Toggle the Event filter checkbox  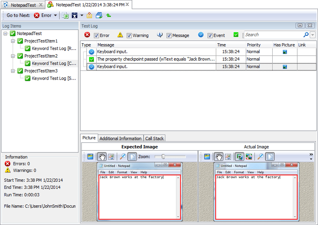click(210, 36)
